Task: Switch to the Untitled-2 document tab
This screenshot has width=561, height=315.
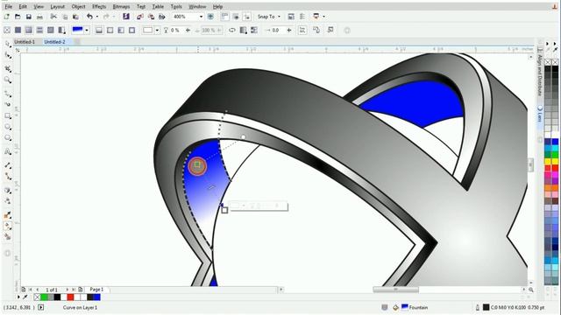Action: 54,42
